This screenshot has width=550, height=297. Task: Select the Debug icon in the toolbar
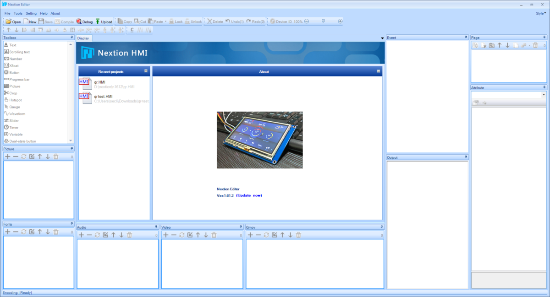coord(84,22)
